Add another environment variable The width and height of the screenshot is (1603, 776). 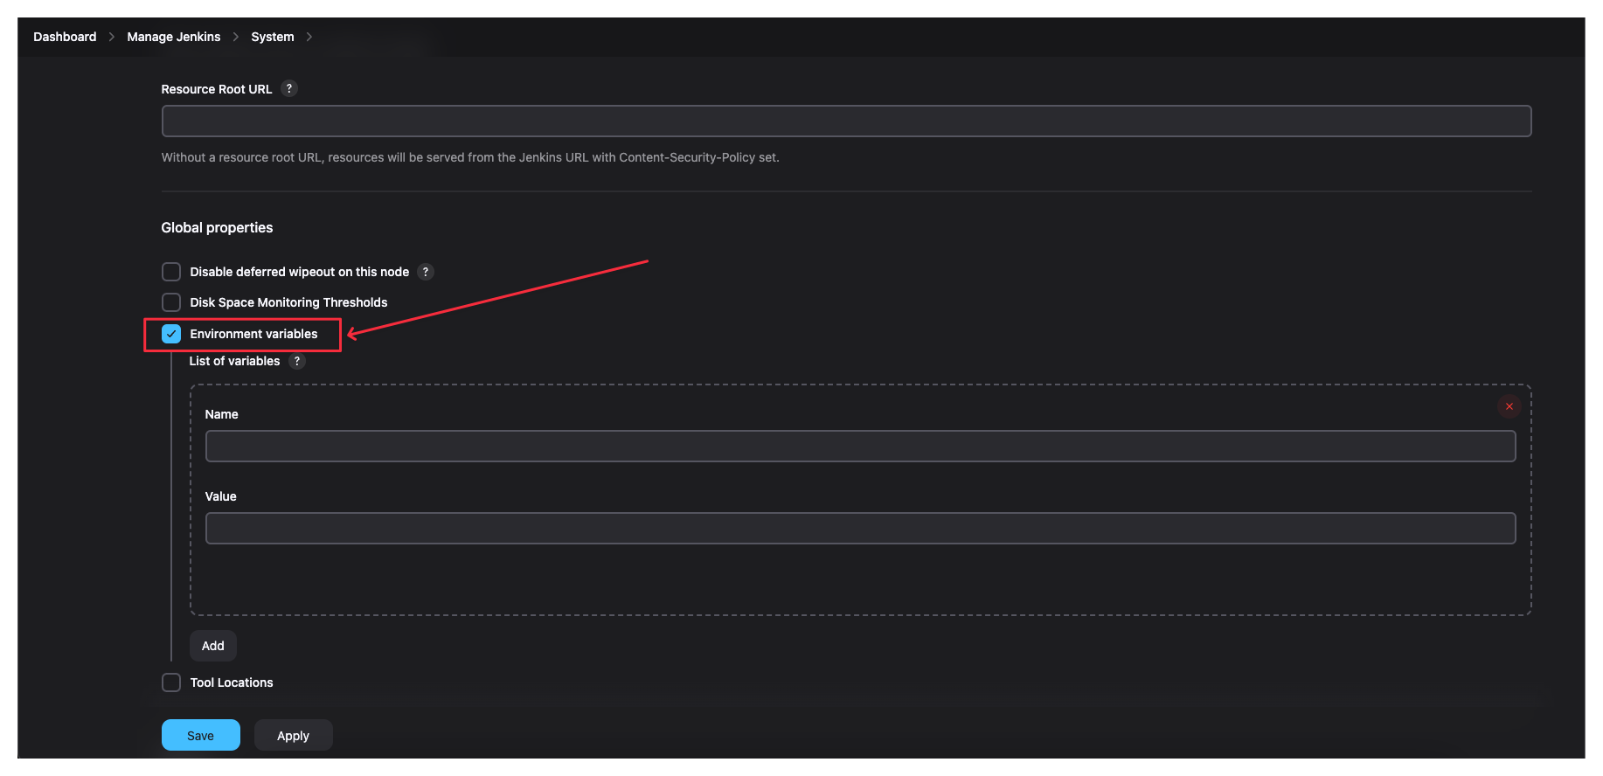(213, 646)
